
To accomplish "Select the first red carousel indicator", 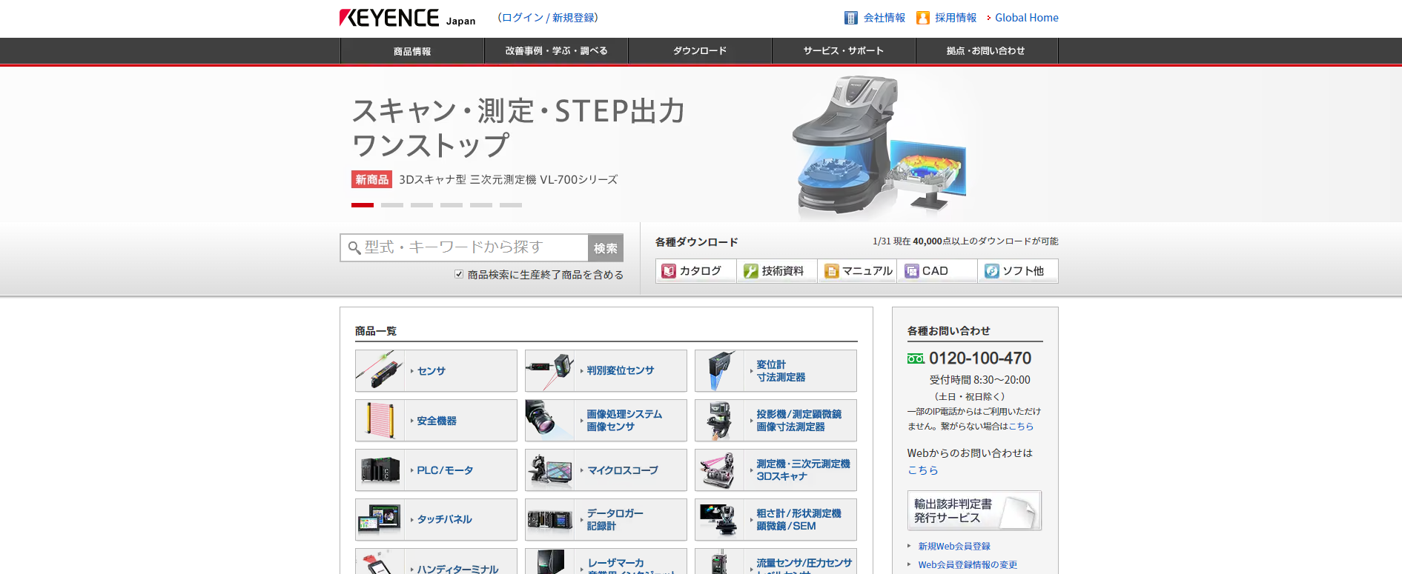I will tap(363, 205).
